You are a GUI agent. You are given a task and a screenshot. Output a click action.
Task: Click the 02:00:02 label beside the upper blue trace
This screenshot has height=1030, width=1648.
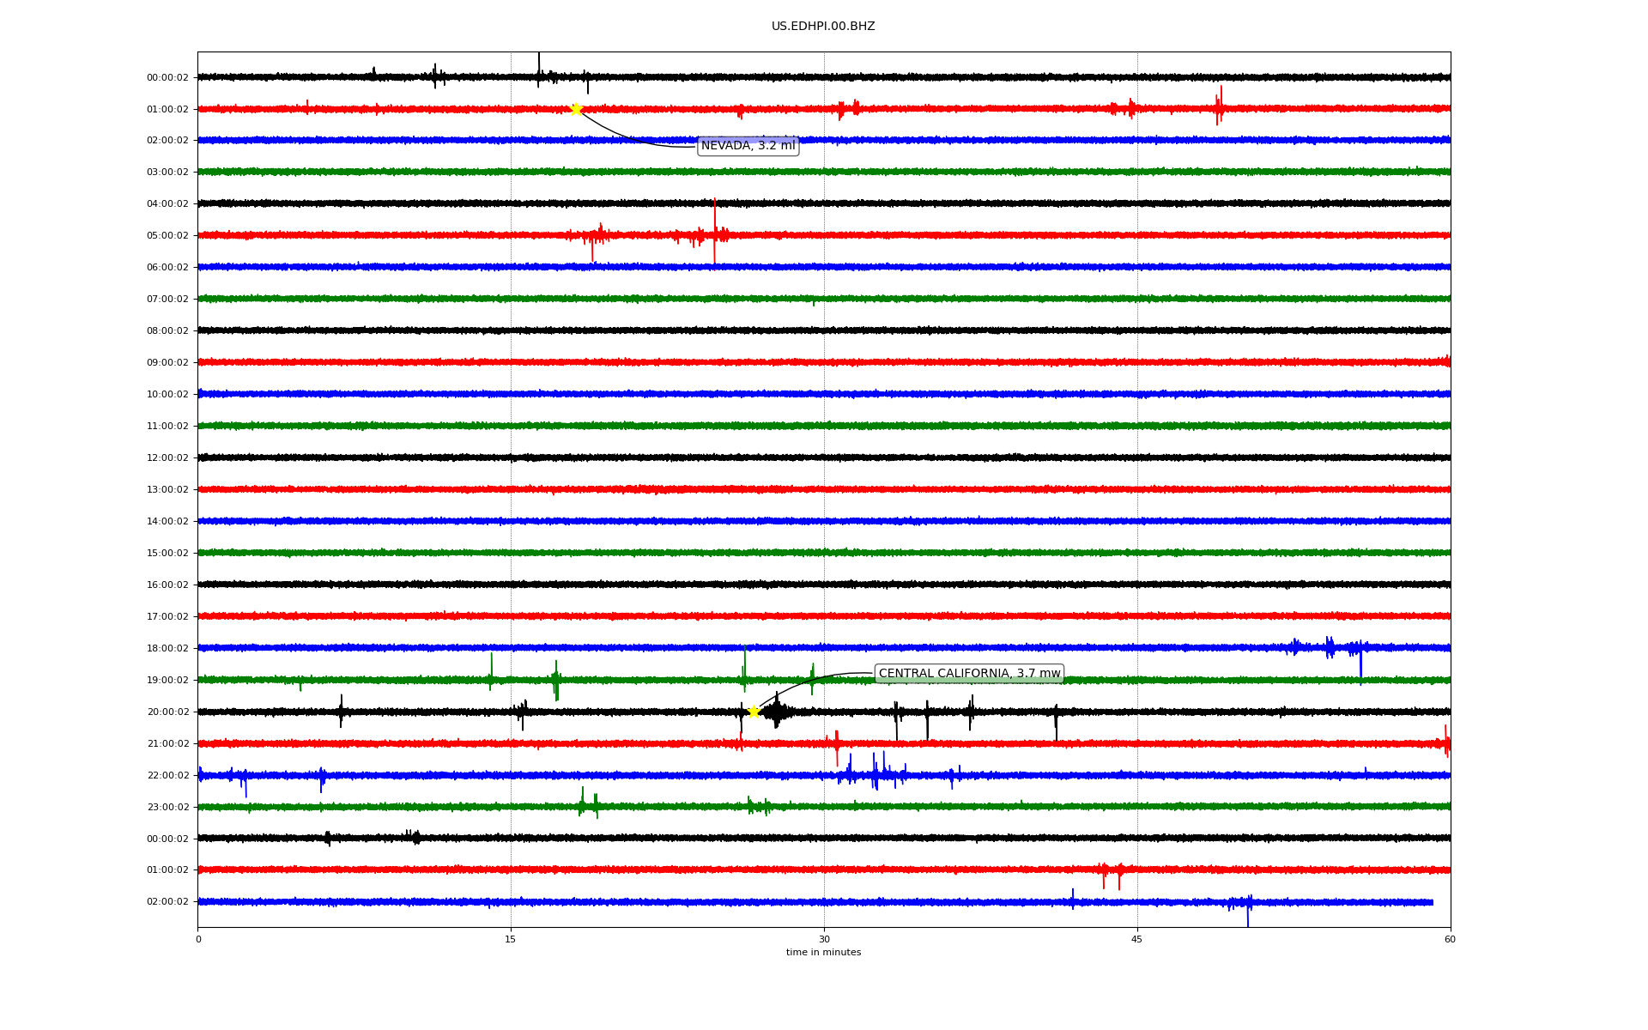tap(167, 141)
